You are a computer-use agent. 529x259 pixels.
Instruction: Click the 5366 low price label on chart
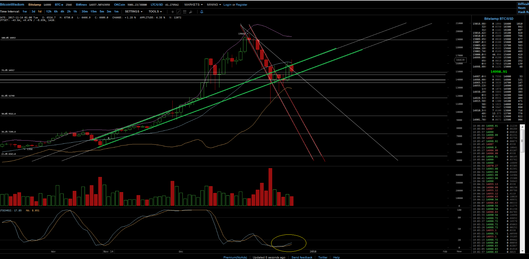click(30, 149)
